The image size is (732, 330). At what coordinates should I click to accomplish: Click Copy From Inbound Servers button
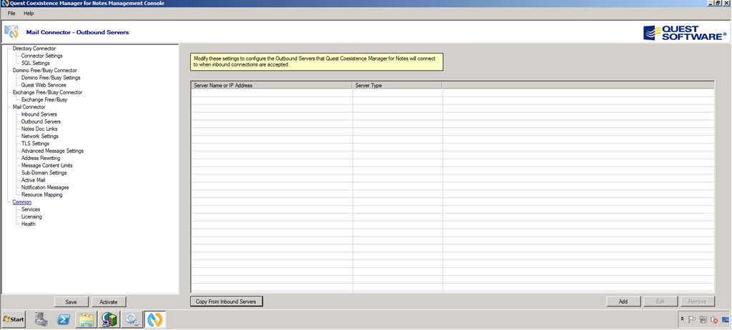click(227, 301)
